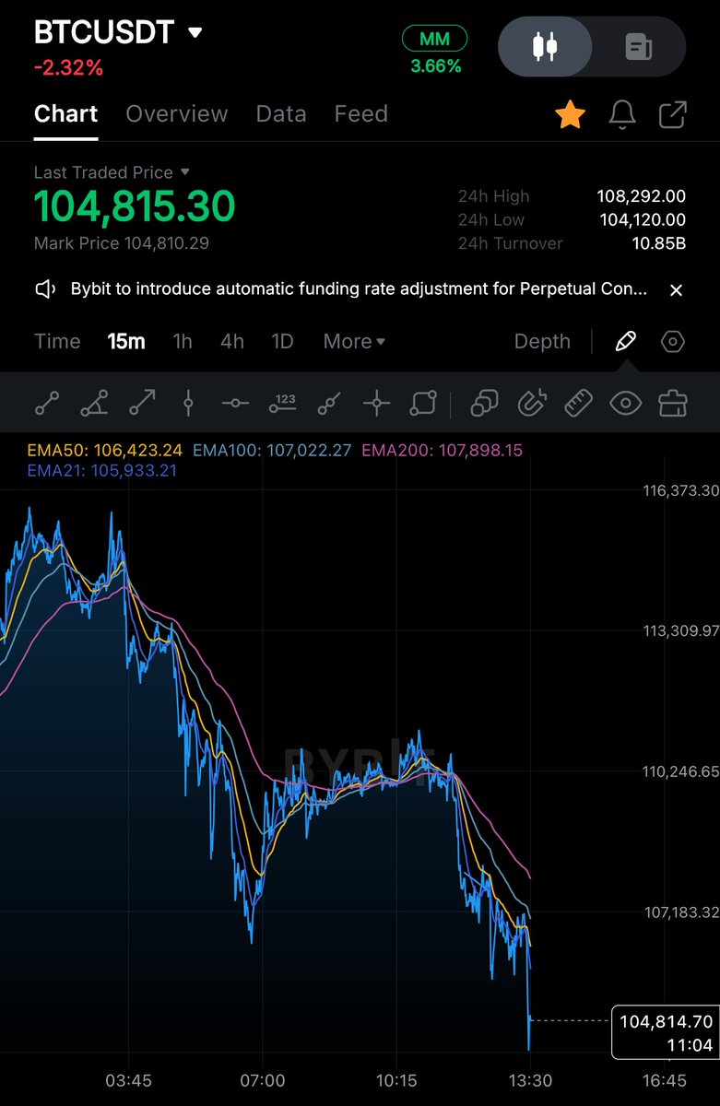The image size is (720, 1106).
Task: Select the Time interval
Action: 57,341
